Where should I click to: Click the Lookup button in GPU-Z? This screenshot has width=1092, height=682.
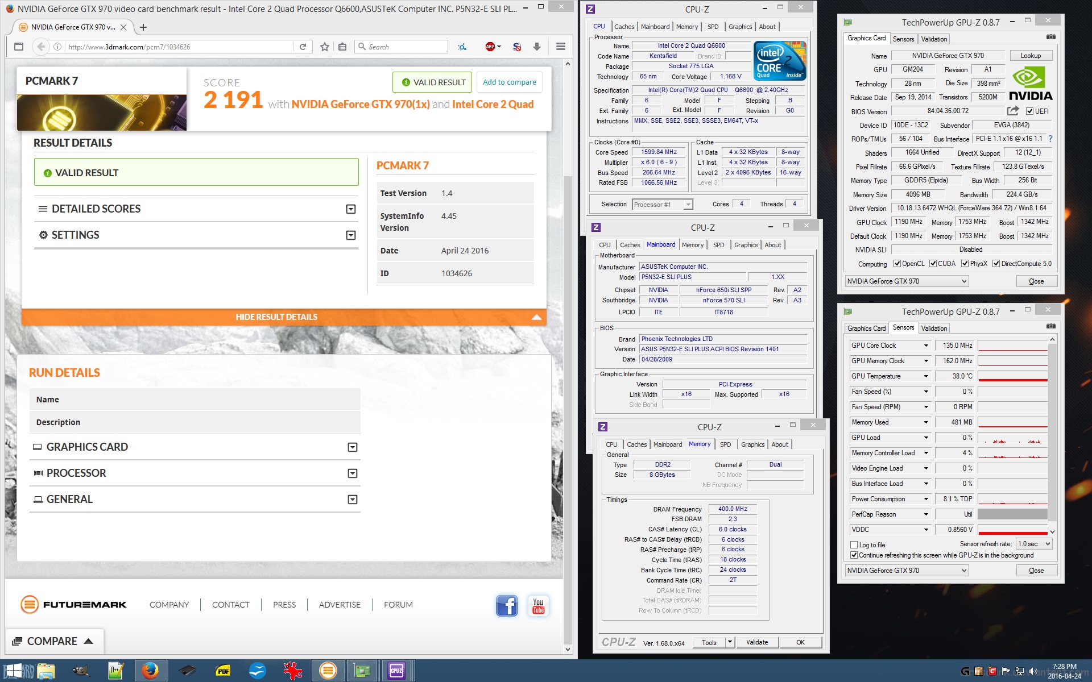(1031, 56)
